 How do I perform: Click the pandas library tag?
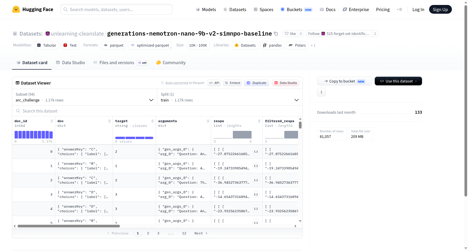(x=272, y=45)
